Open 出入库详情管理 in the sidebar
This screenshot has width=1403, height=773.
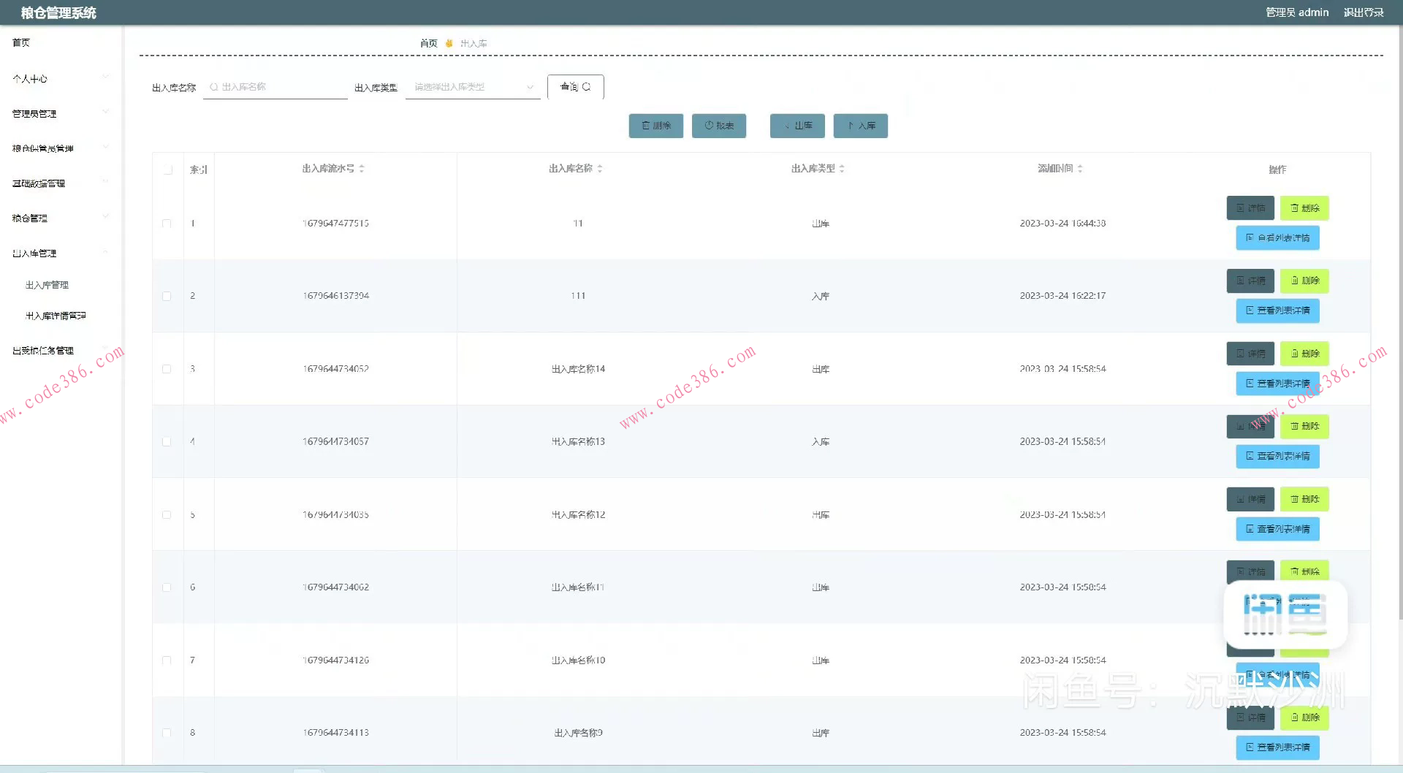click(56, 316)
